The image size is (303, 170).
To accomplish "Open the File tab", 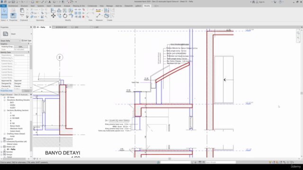I will point(3,6).
